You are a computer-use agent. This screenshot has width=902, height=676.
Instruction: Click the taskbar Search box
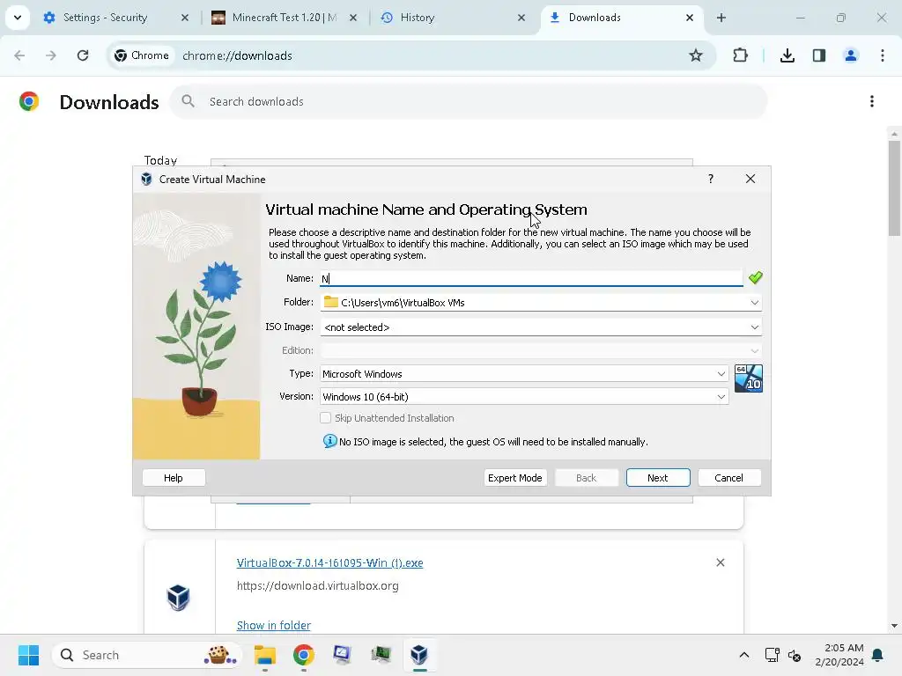coord(147,655)
